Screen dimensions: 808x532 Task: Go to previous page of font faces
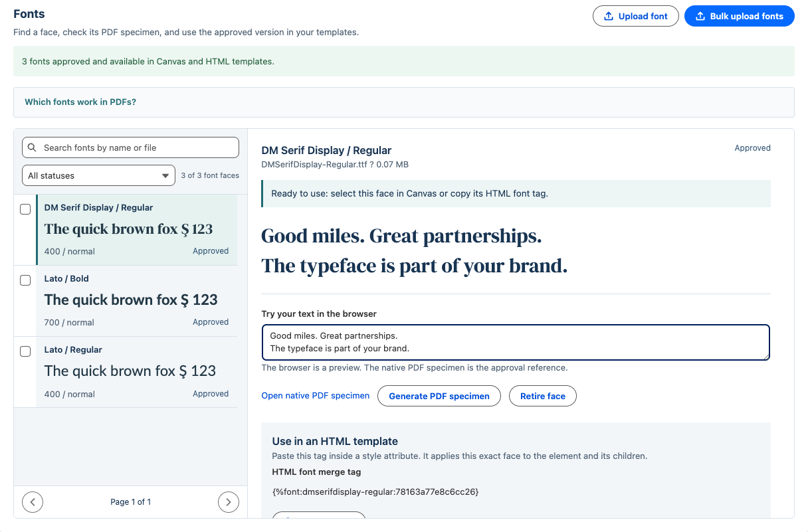[x=33, y=502]
